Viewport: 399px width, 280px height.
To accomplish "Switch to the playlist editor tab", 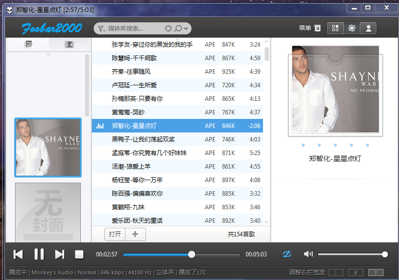I will pos(29,44).
